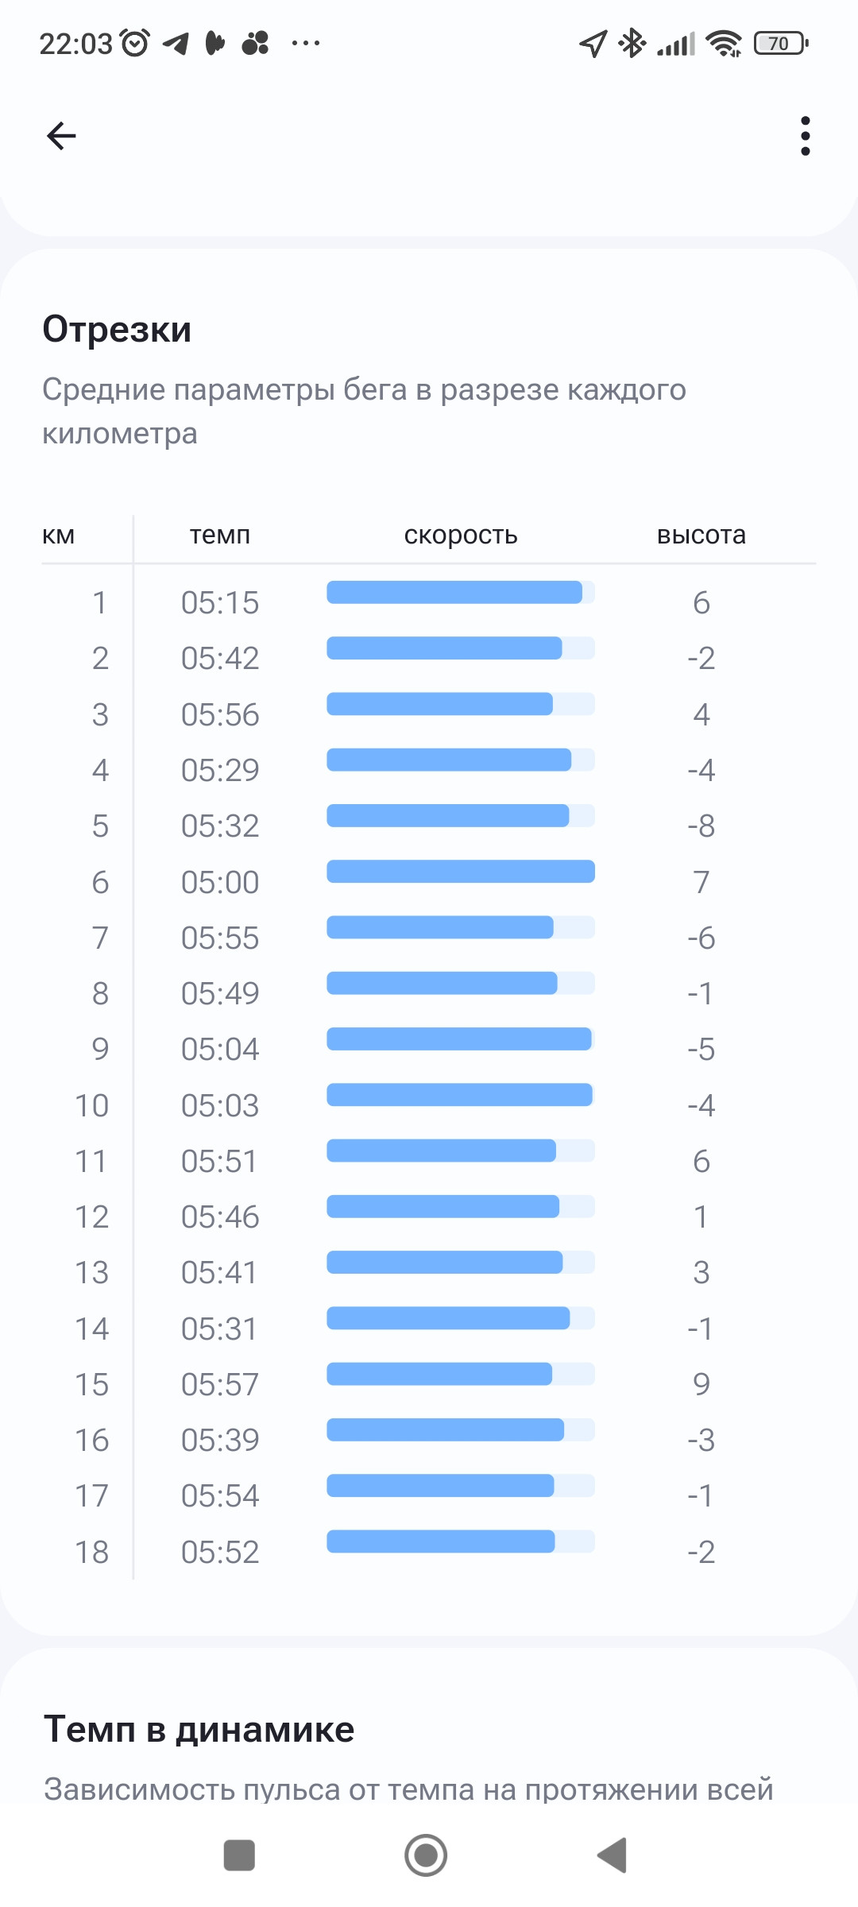858x1907 pixels.
Task: Tap the Темп в динамике section heading
Action: 199,1730
